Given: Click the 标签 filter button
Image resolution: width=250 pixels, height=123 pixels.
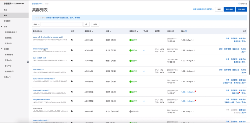Looking at the screenshot, I should pos(95,24).
